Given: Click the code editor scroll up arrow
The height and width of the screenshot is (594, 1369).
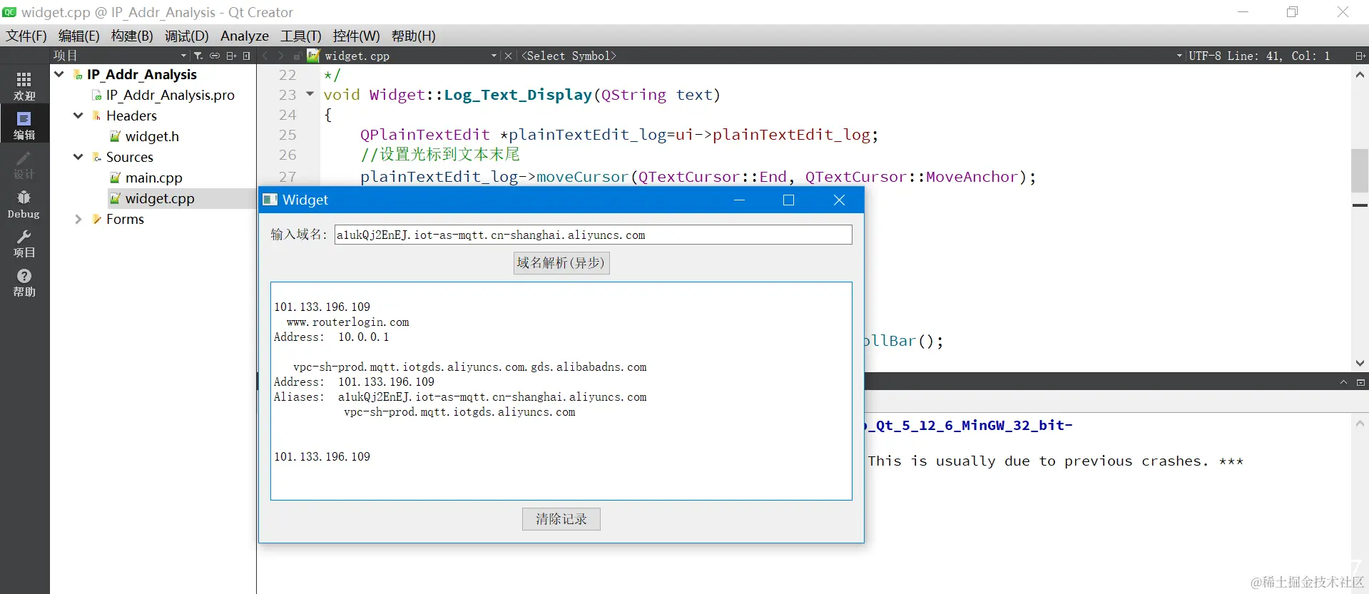Looking at the screenshot, I should pos(1360,74).
